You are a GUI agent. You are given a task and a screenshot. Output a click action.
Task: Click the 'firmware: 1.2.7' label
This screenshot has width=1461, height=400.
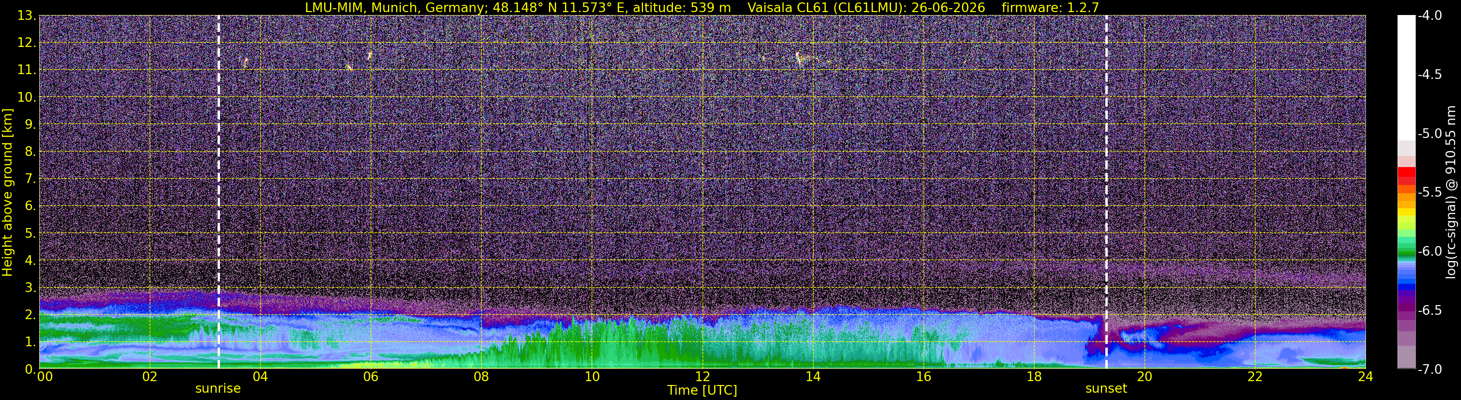[1051, 8]
